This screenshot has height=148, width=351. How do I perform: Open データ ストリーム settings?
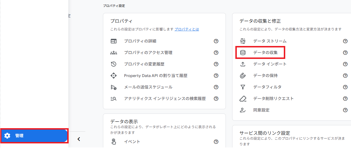[x=270, y=41]
